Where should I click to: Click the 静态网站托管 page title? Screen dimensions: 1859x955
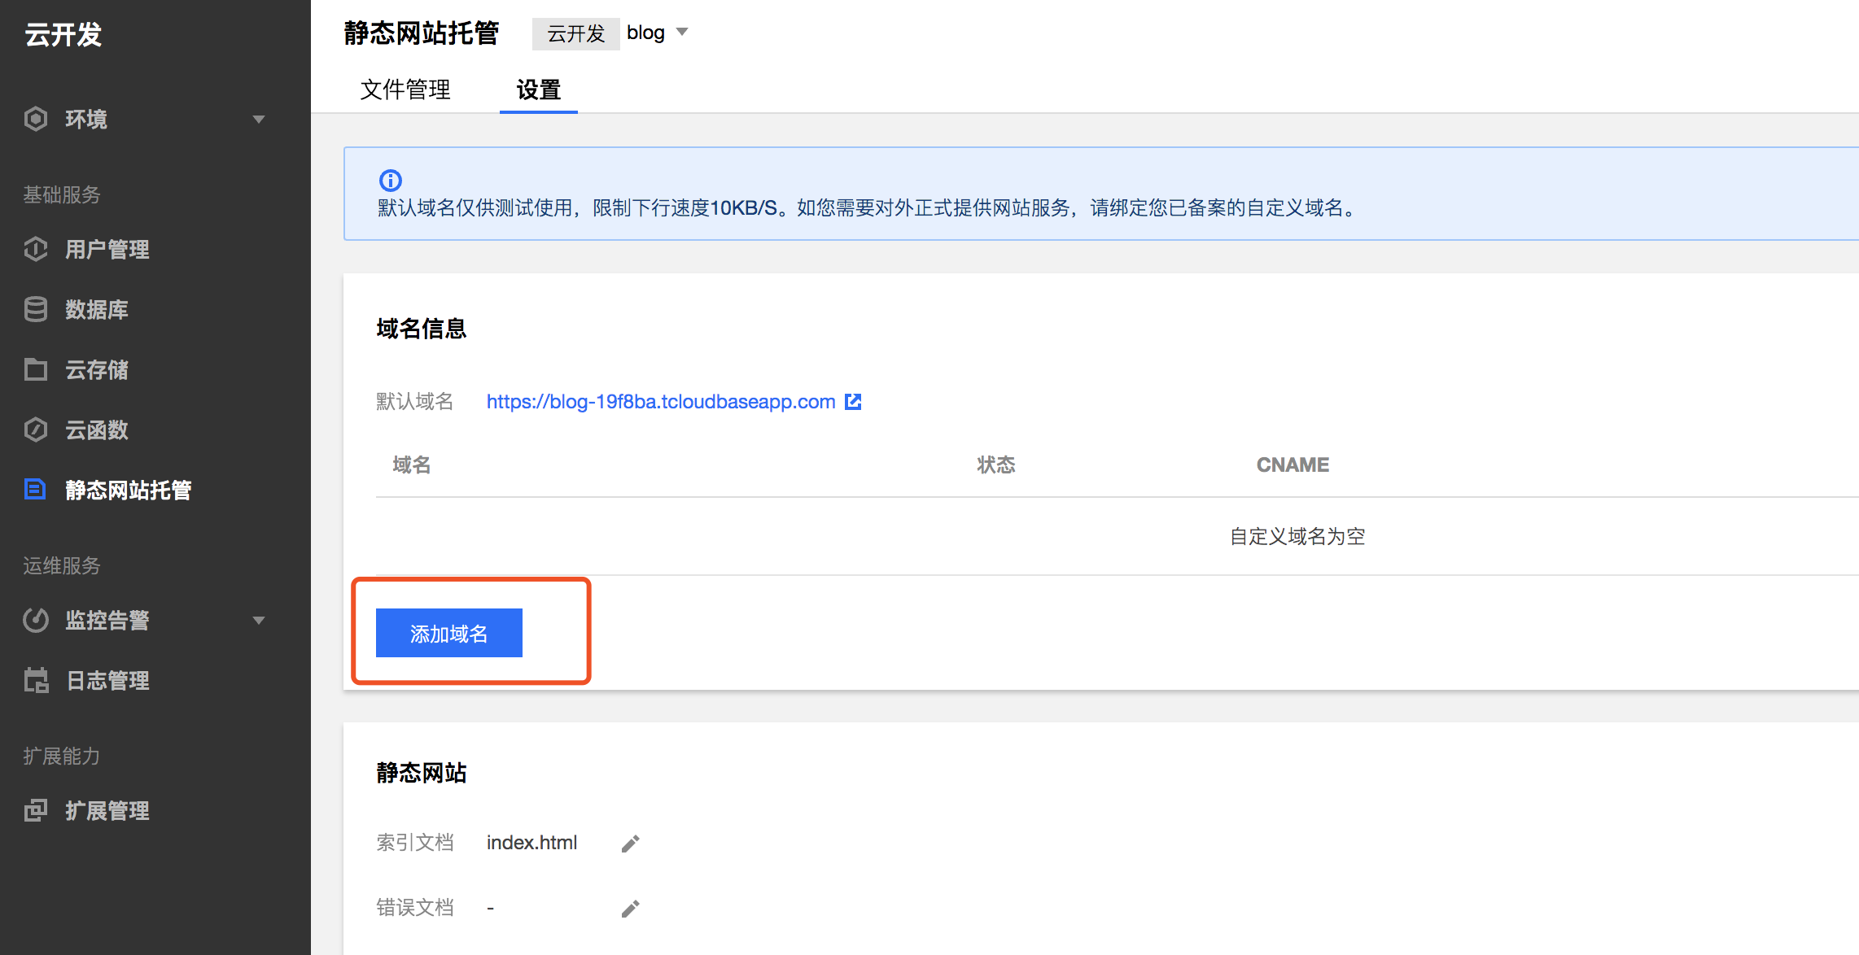pos(422,33)
